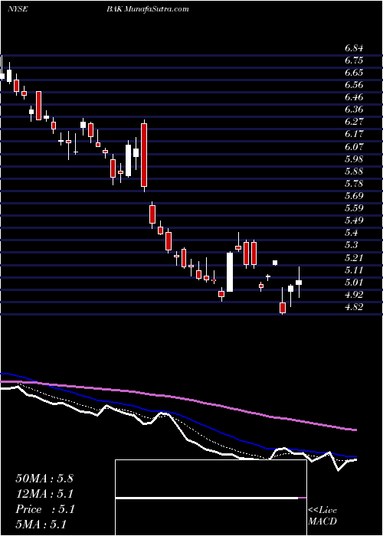Click the NYSE exchange label

17,9
